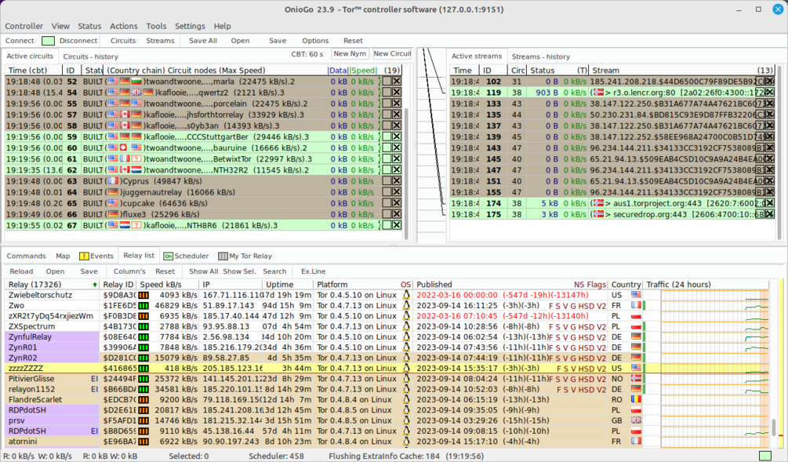Image resolution: width=788 pixels, height=462 pixels.
Task: Click UK flag in prsv relay row
Action: (636, 420)
